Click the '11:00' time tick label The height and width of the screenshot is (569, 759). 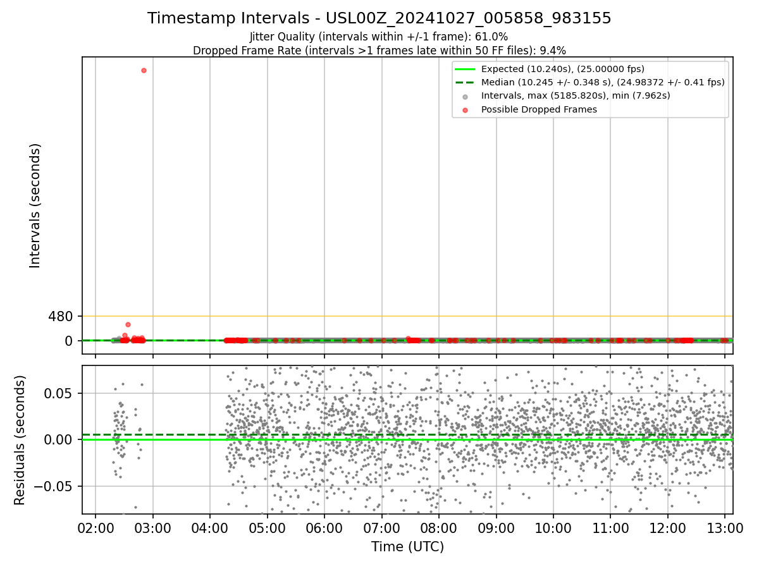tap(610, 528)
